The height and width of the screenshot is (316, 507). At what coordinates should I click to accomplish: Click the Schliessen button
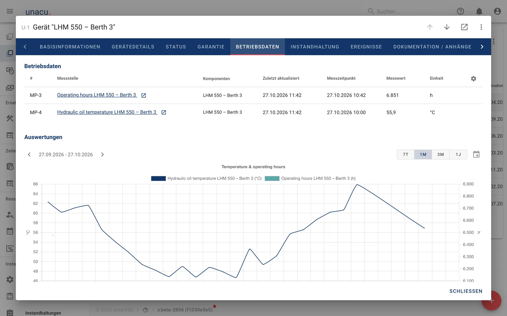(466, 291)
